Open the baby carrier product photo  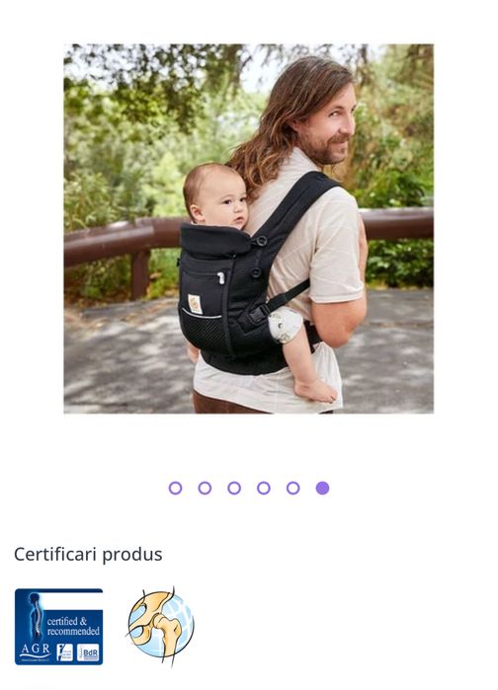249,229
